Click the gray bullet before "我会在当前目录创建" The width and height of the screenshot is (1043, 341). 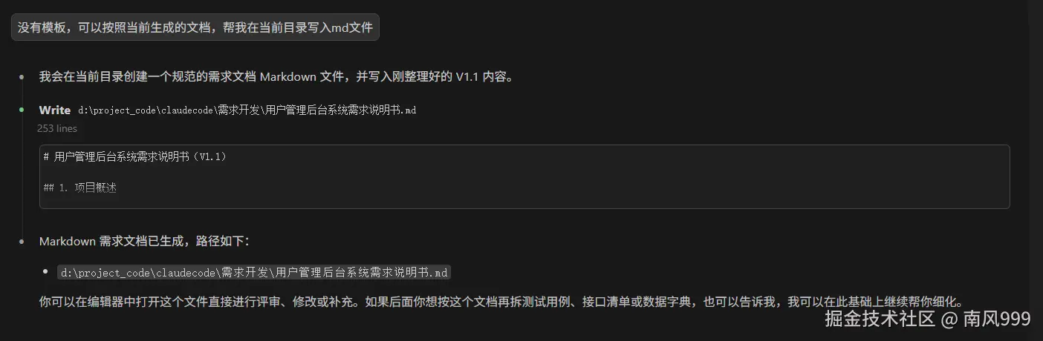click(22, 76)
